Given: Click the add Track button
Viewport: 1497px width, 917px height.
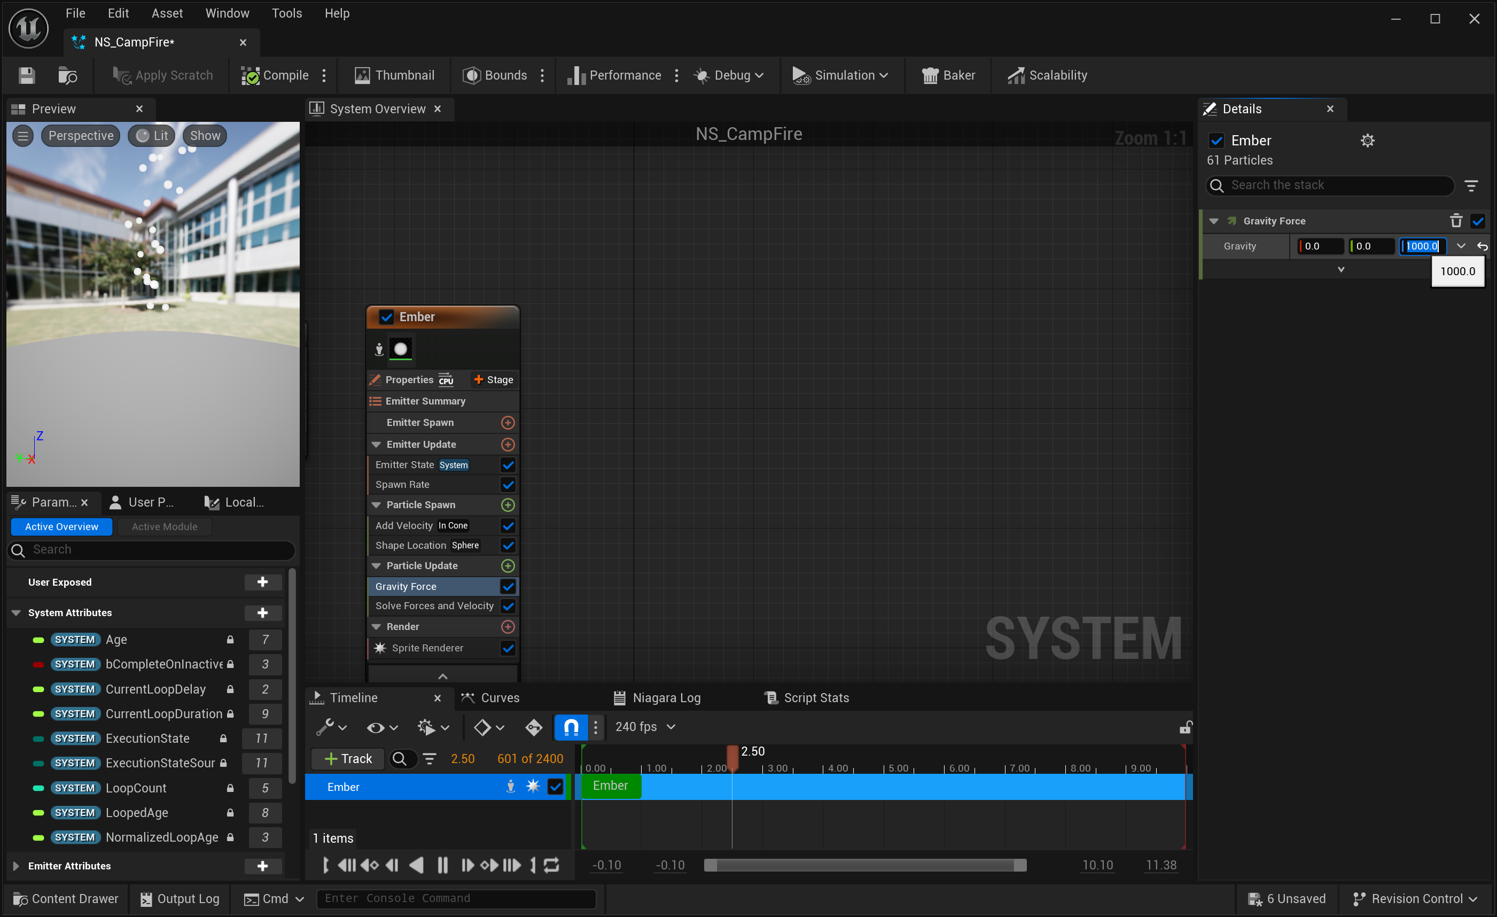Looking at the screenshot, I should pos(347,758).
